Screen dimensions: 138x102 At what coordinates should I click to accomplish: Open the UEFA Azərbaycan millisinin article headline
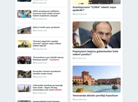click(x=46, y=14)
